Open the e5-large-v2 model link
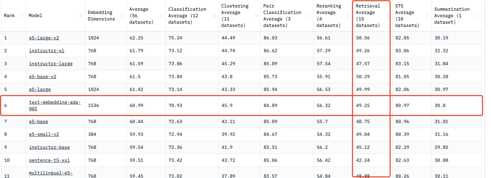 tap(44, 38)
